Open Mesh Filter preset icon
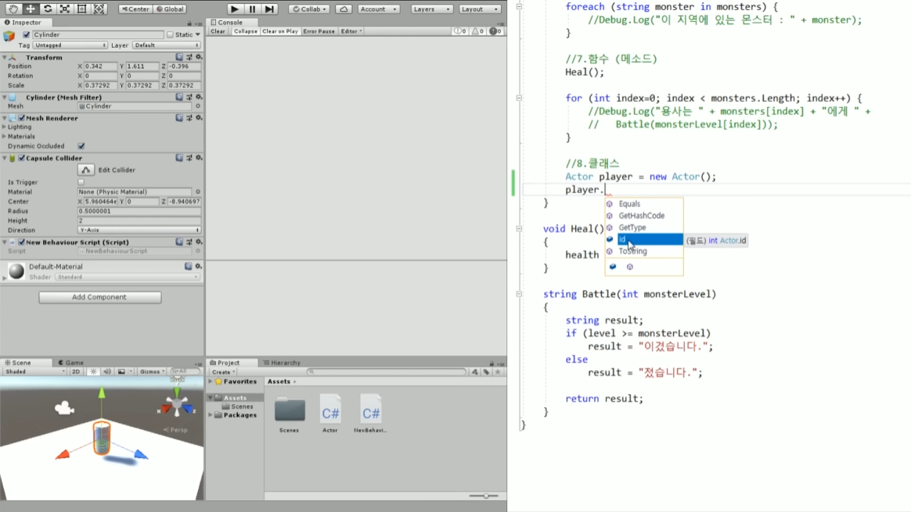 tap(189, 97)
